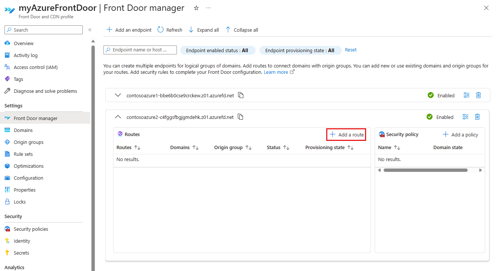
Task: Open settings sliders icon for contosoazure2 endpoint
Action: 465,117
